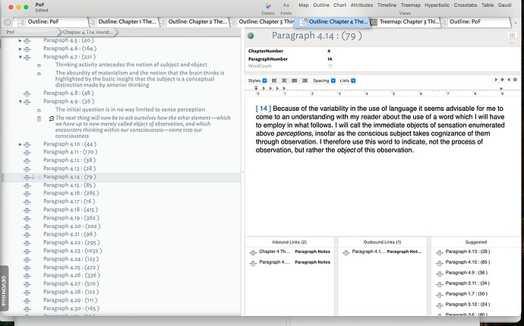This screenshot has height=326, width=524.
Task: Open the Styles dropdown
Action: tap(257, 81)
